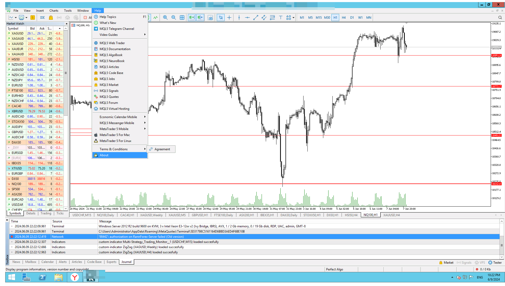The width and height of the screenshot is (505, 286).
Task: Zoom out on the chart
Action: click(174, 18)
